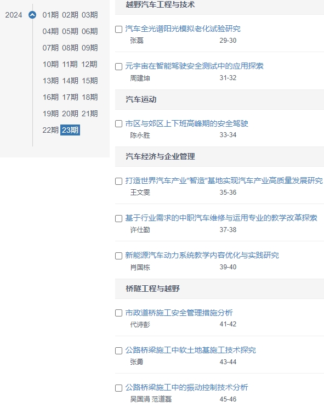Open article 打造世界汽车产业"智造"基地实现汽车产业高质量发展研究
The image size is (324, 407).
click(x=224, y=180)
